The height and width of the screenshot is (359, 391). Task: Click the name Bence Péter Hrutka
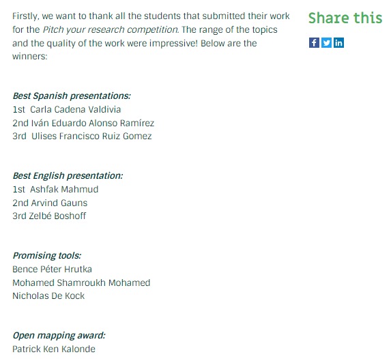point(52,269)
